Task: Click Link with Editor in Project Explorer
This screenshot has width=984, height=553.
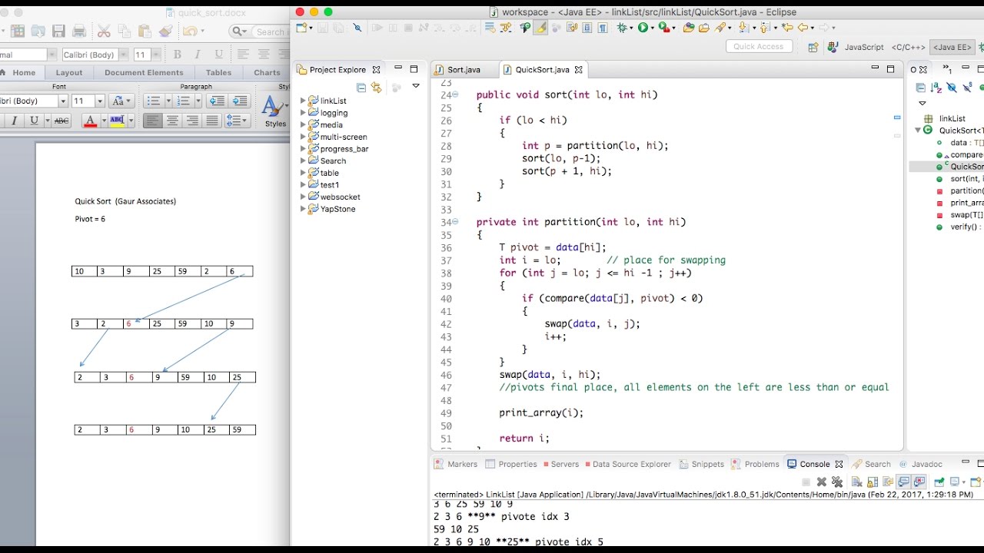Action: tap(376, 88)
